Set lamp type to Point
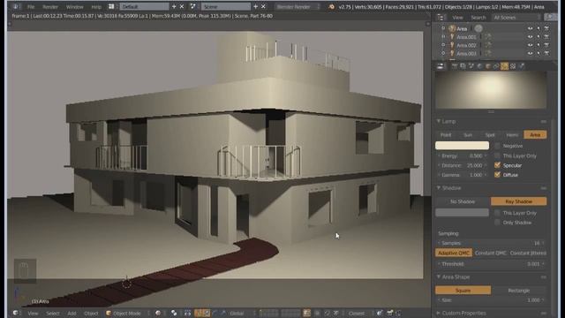The height and width of the screenshot is (318, 565). coord(446,135)
